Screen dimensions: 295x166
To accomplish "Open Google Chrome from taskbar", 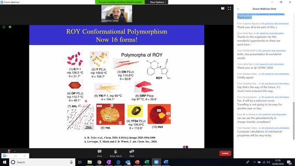I will pyautogui.click(x=99, y=162).
